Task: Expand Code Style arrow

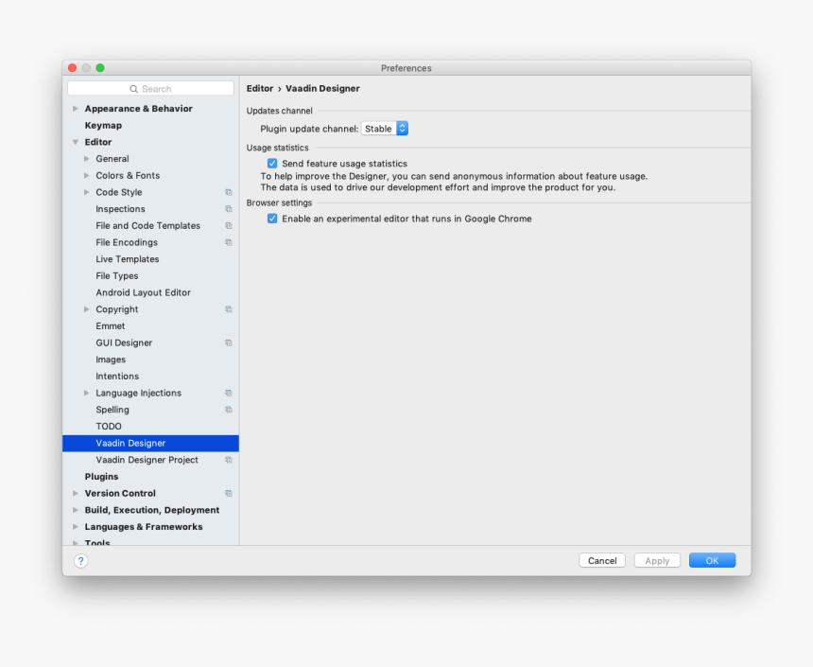Action: (87, 192)
